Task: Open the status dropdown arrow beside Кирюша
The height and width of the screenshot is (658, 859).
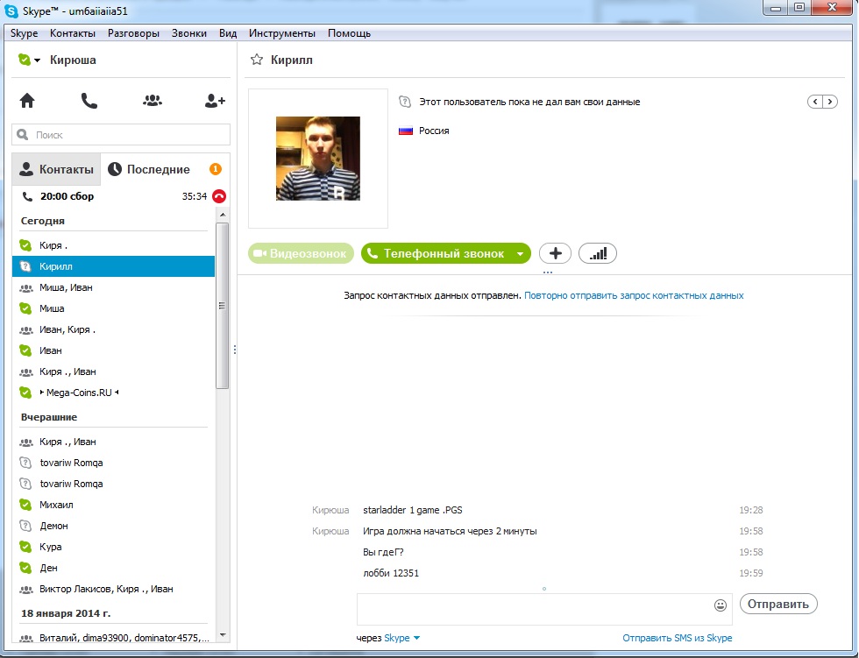Action: click(37, 60)
